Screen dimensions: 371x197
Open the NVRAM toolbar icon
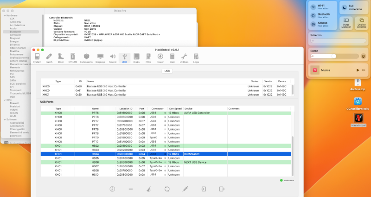pyautogui.click(x=73, y=58)
